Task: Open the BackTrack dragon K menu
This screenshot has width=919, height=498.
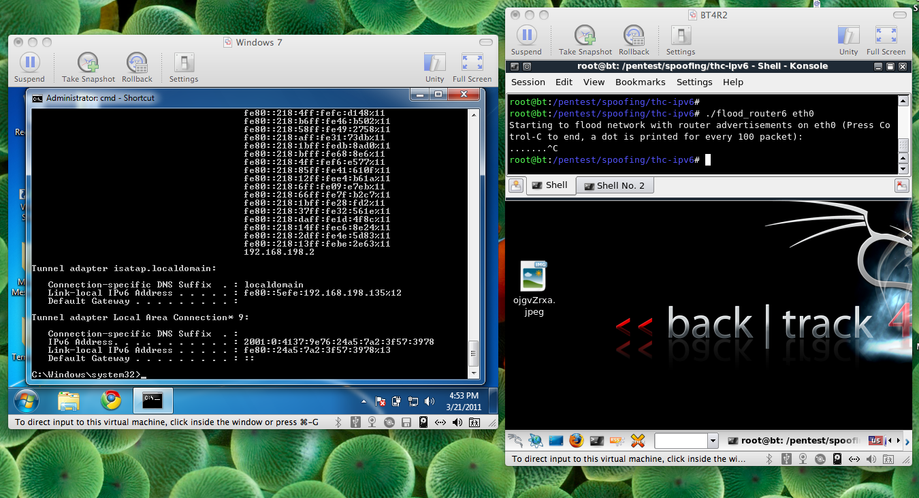Action: [516, 441]
